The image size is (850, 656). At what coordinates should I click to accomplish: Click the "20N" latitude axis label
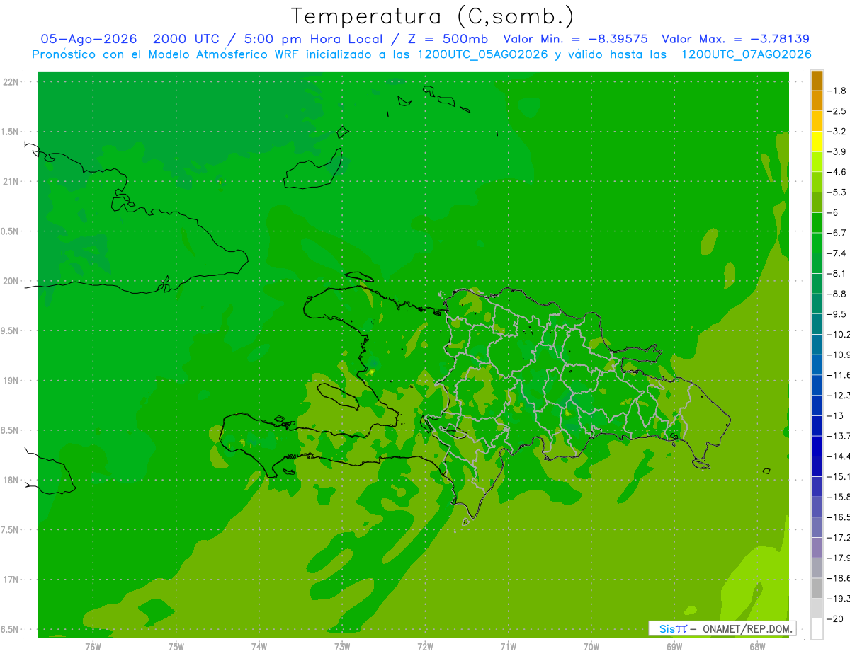[x=12, y=281]
